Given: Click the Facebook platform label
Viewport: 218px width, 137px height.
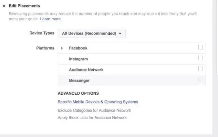Looking at the screenshot, I should pos(78,48).
